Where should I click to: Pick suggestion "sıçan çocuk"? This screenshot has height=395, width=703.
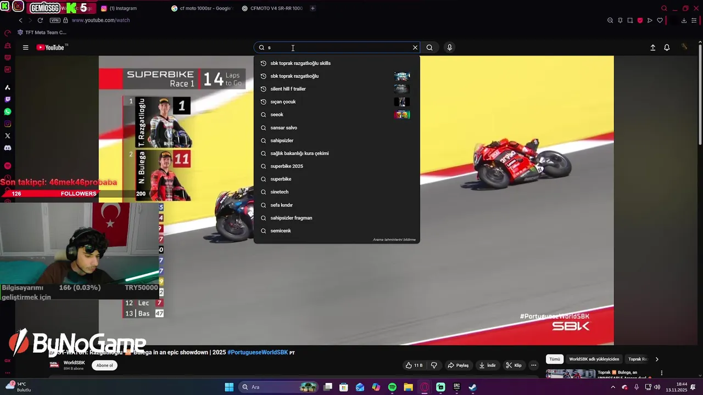pyautogui.click(x=337, y=101)
